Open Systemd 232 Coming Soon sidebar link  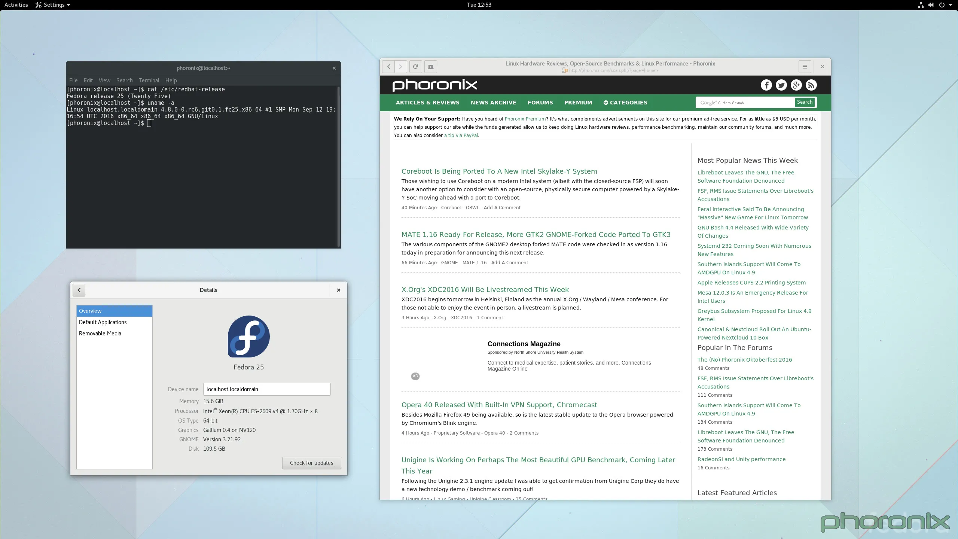point(754,250)
